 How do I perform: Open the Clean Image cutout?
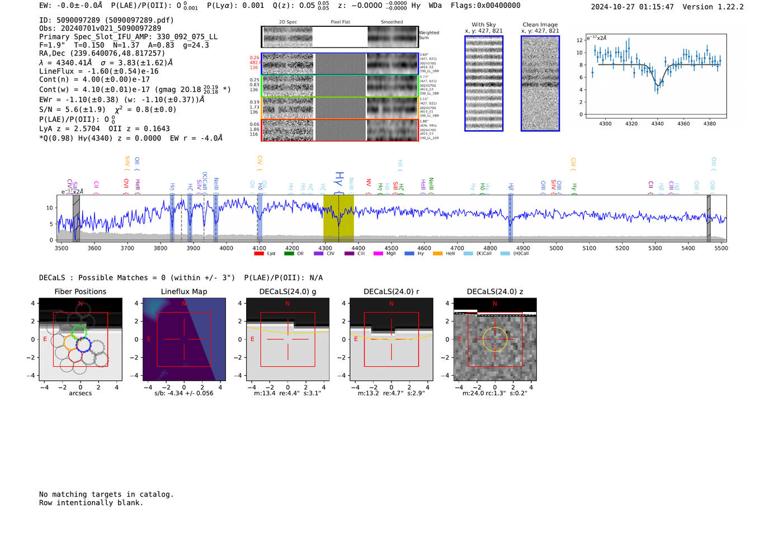(x=540, y=83)
